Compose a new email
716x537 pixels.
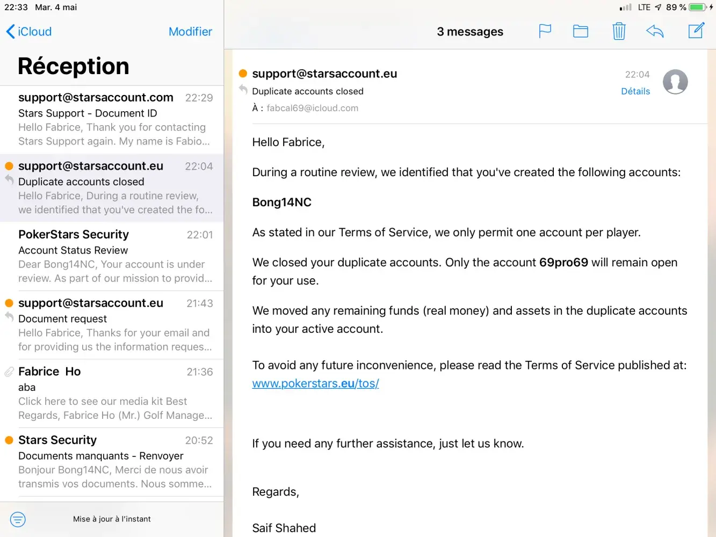coord(696,31)
